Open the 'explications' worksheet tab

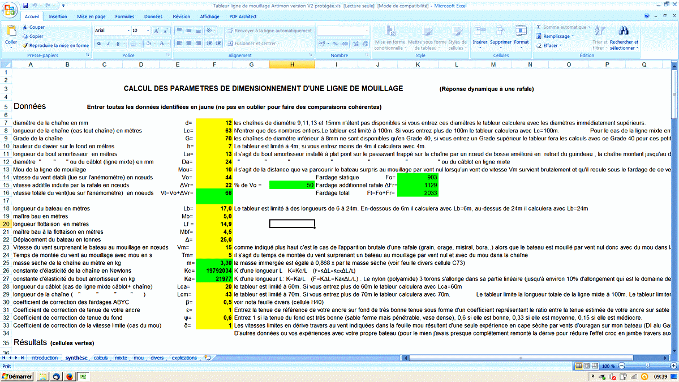click(x=184, y=358)
